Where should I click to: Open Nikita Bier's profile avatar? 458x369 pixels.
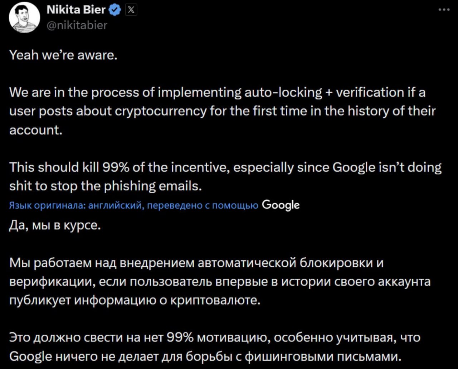pos(24,17)
